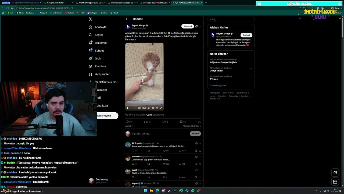The height and width of the screenshot is (194, 344).
Task: Repost cretan1972's reply
Action: point(149,164)
